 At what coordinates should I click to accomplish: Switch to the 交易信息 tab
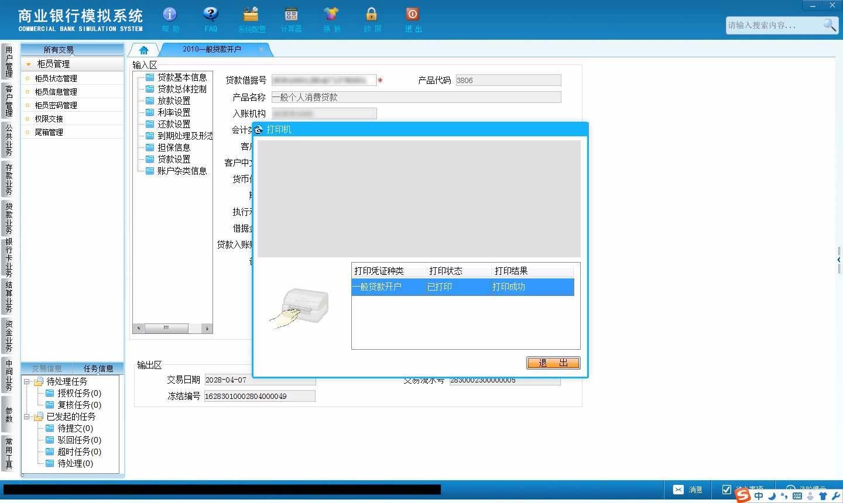pos(47,368)
